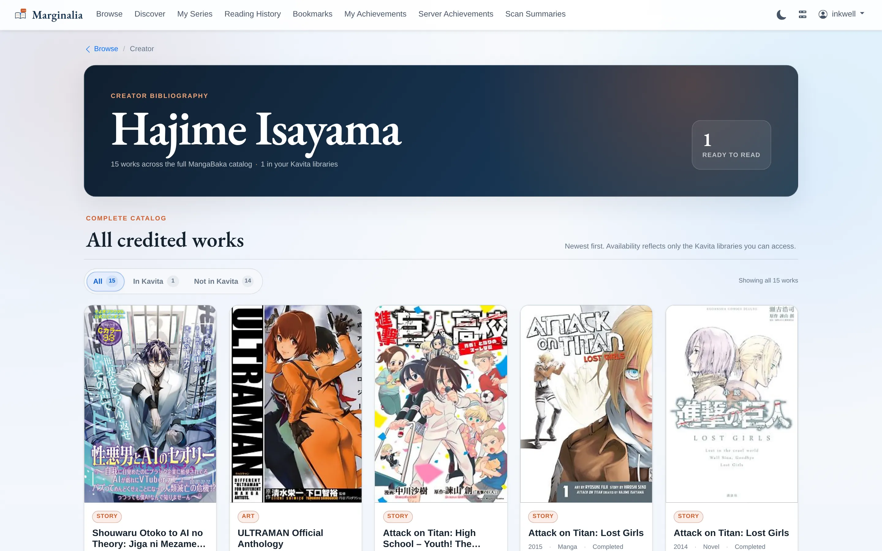Open the Shouwaru Otoko to AI cover thumbnail
Viewport: 882px width, 551px height.
tap(150, 404)
